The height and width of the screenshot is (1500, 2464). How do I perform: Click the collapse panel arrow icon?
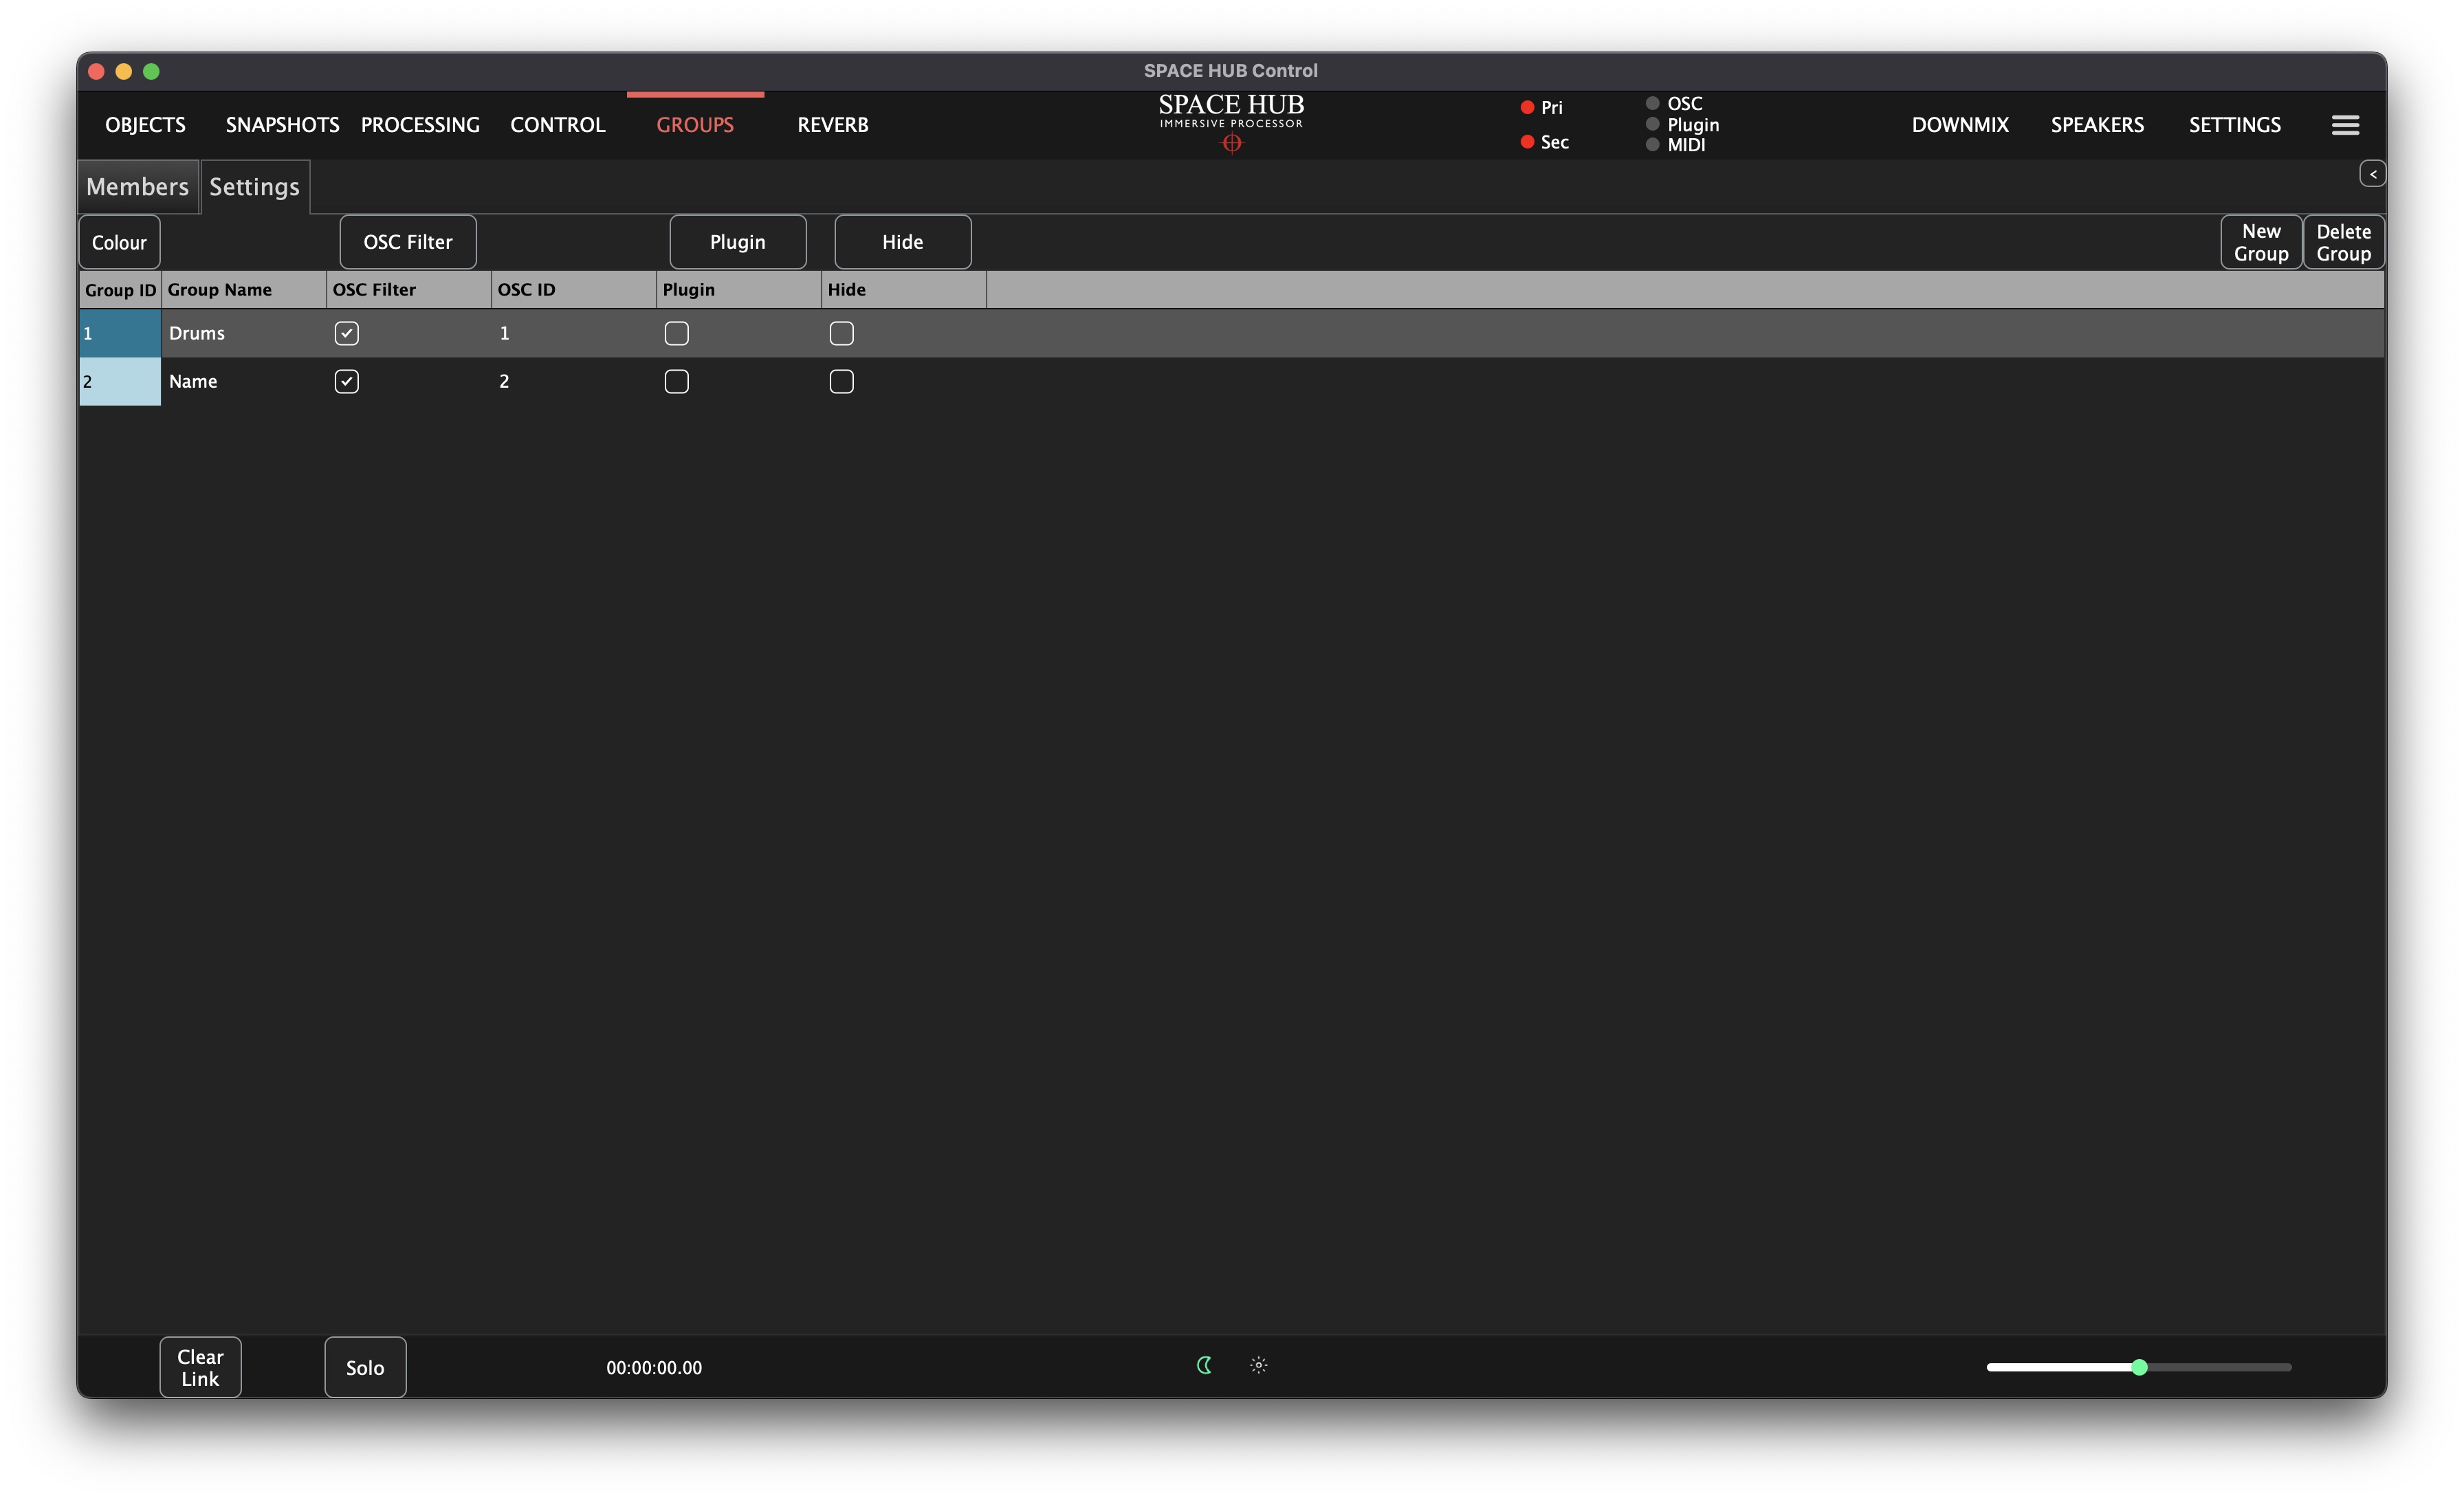click(2372, 174)
